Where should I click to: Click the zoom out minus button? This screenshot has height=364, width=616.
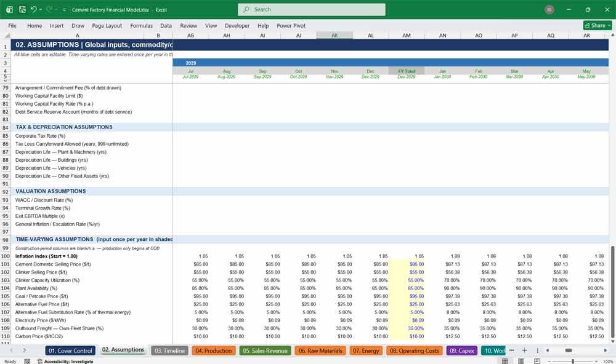[549, 362]
